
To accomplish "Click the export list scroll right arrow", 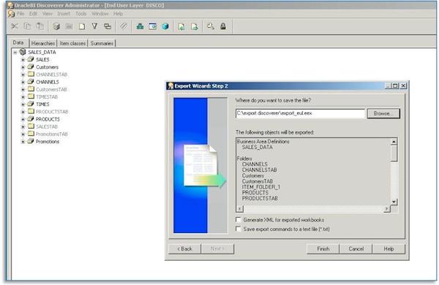I will pyautogui.click(x=387, y=209).
